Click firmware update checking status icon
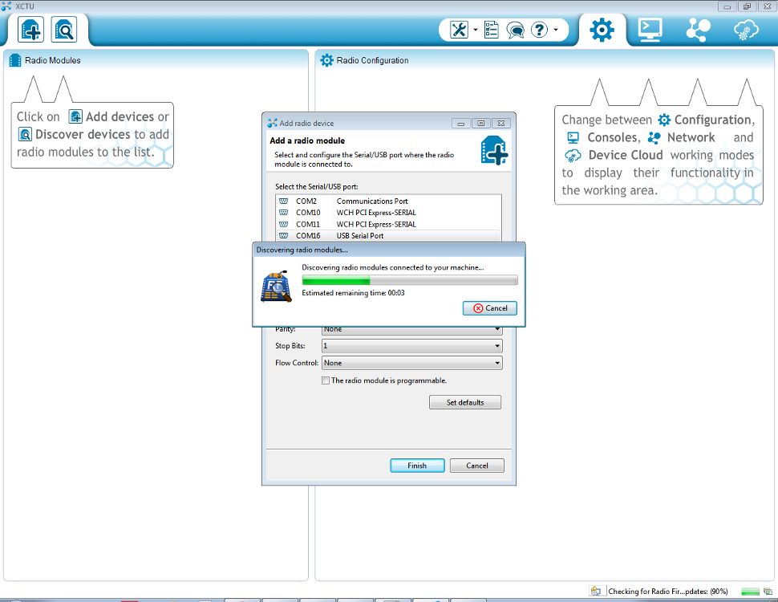 point(595,591)
